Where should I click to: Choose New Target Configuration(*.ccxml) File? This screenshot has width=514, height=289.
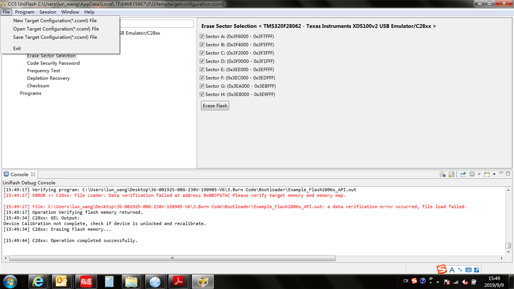[x=55, y=20]
